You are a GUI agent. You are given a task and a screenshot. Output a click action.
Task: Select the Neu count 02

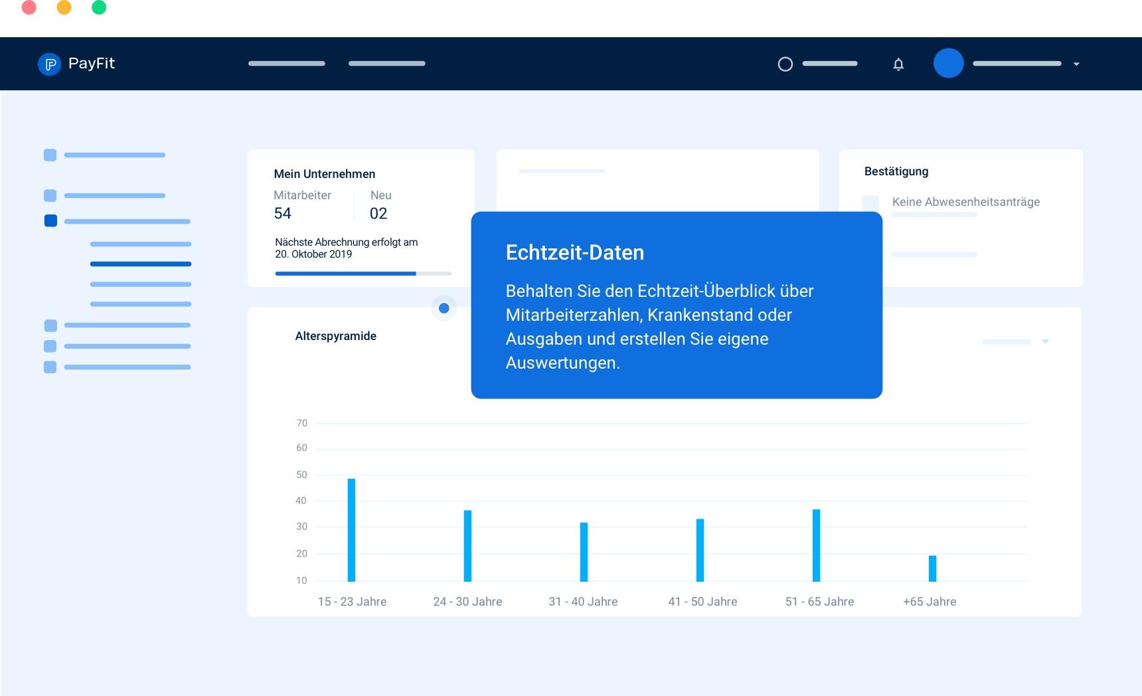(x=378, y=213)
